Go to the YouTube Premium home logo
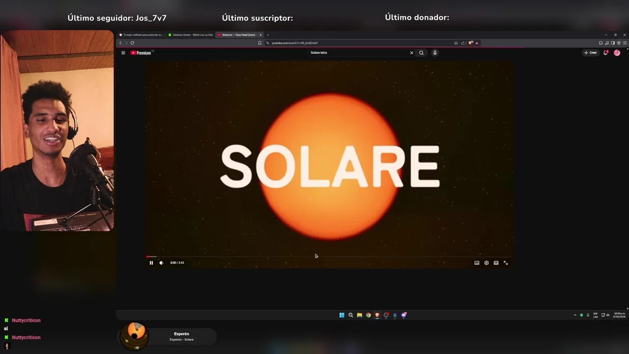This screenshot has width=629, height=354. point(142,53)
